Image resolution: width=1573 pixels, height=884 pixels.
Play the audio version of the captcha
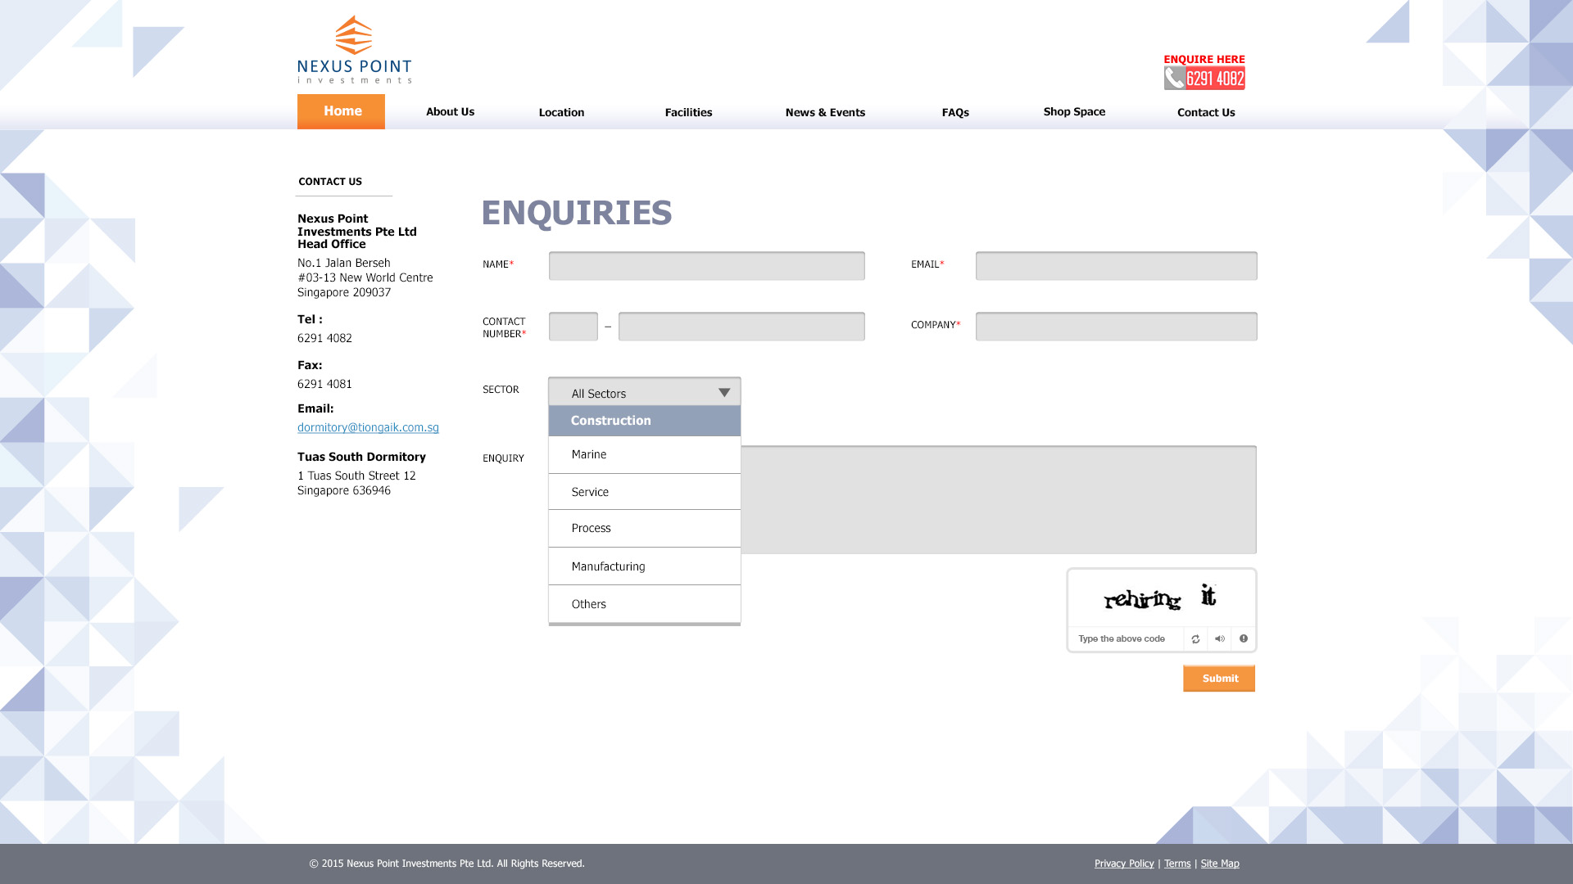coord(1220,638)
